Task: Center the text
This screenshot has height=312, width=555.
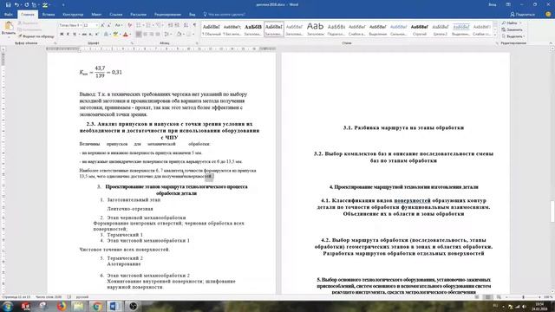Action: point(145,35)
